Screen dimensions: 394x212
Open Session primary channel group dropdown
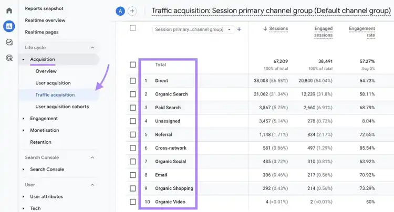coord(193,29)
